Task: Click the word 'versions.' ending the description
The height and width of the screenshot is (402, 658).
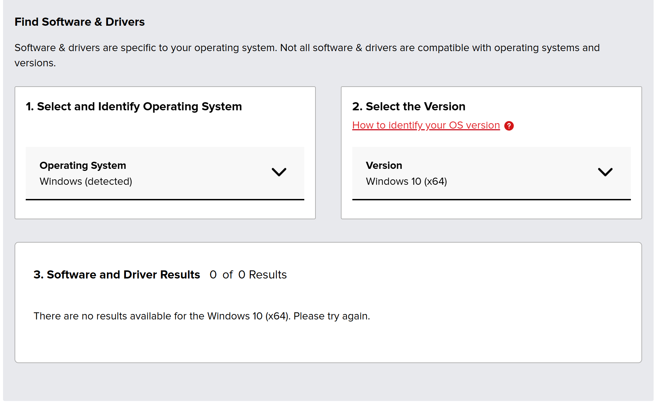Action: point(35,63)
